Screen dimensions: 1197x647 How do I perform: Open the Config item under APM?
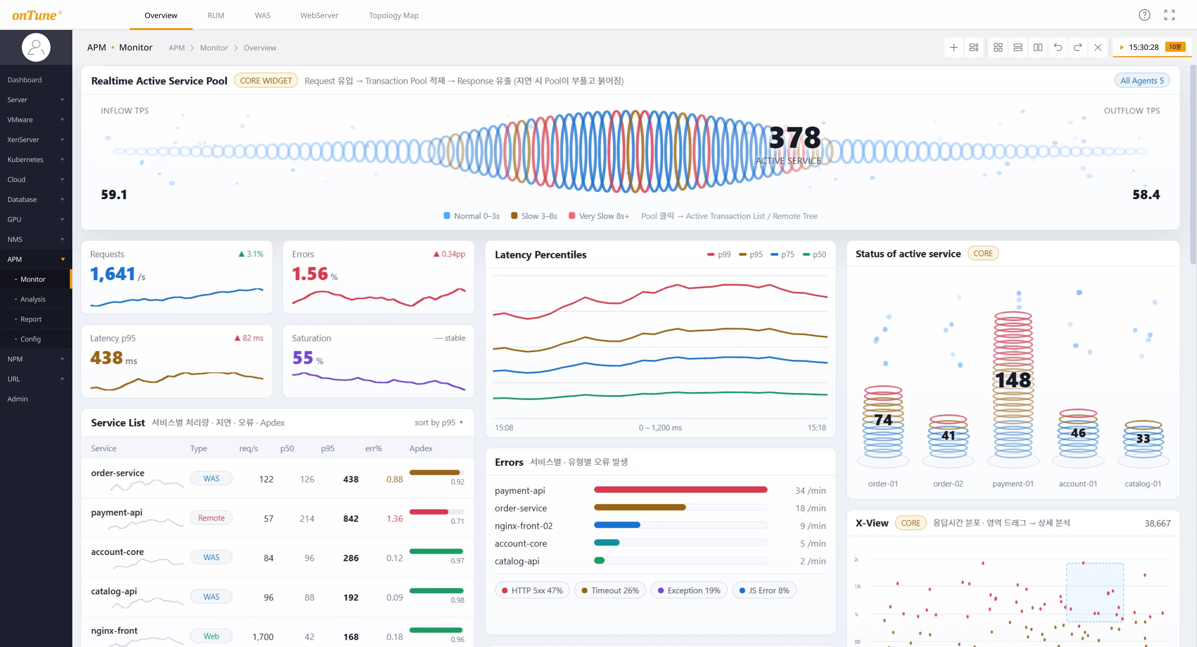pos(36,339)
